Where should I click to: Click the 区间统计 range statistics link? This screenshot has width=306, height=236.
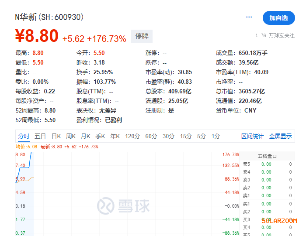point(252,136)
